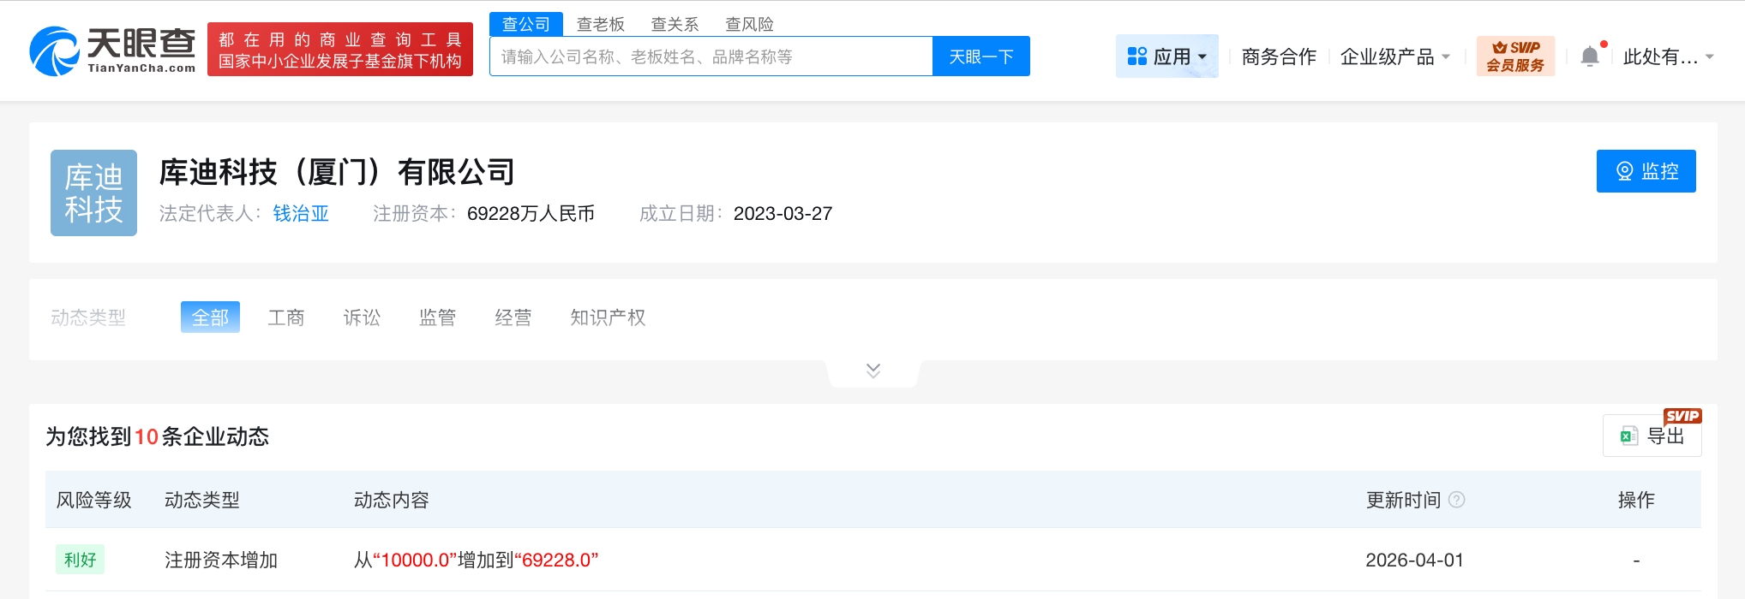Click the 监控 monitor button
Image resolution: width=1745 pixels, height=599 pixels.
point(1646,171)
